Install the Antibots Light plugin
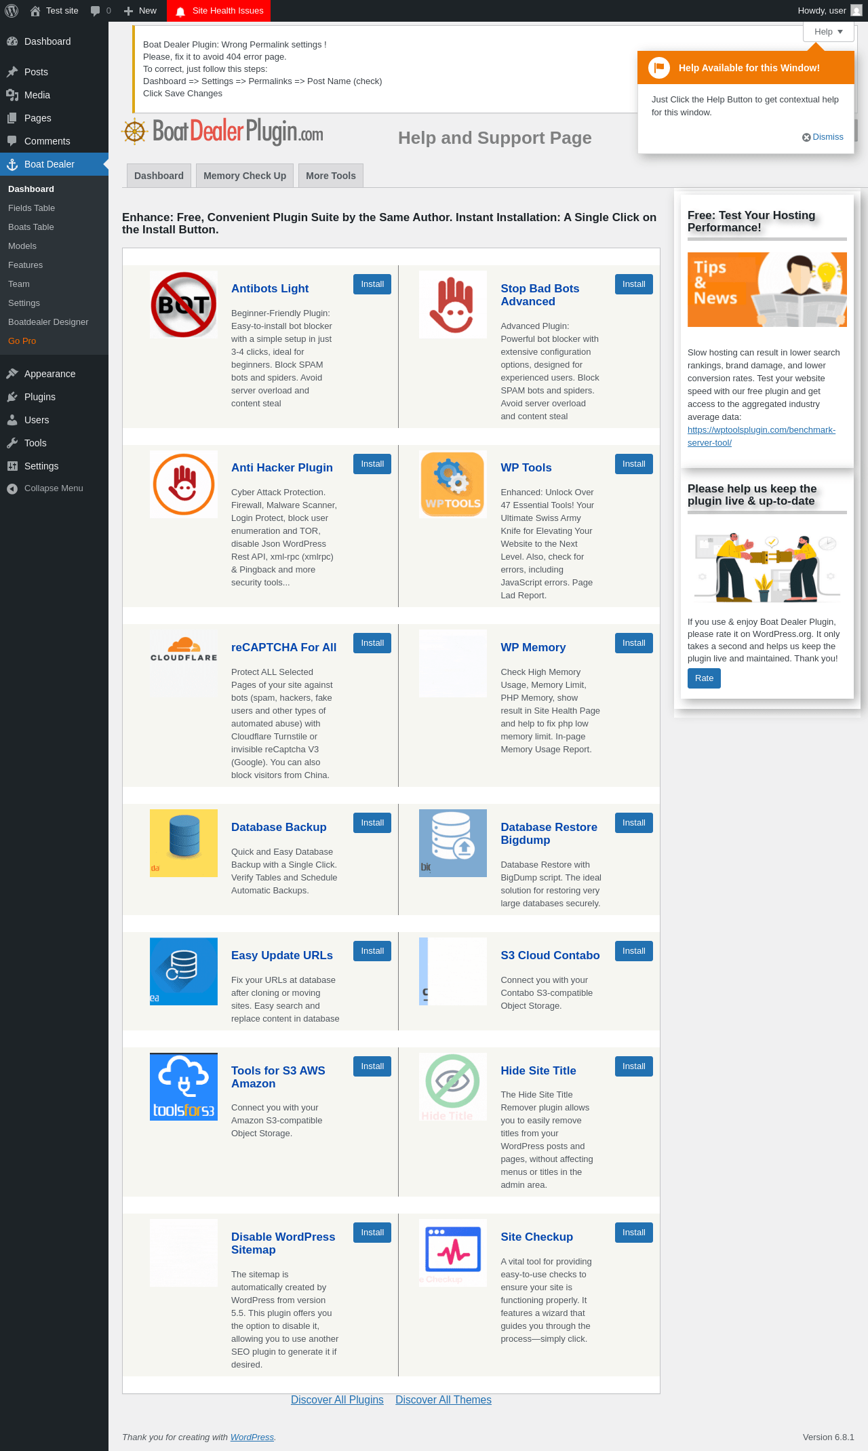Image resolution: width=868 pixels, height=1451 pixels. (372, 284)
